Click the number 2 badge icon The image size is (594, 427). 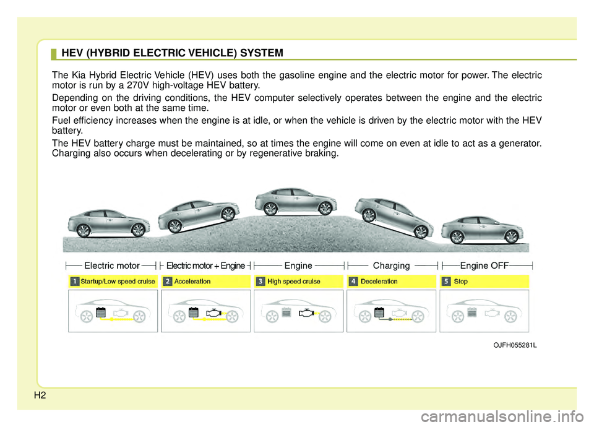(x=168, y=282)
